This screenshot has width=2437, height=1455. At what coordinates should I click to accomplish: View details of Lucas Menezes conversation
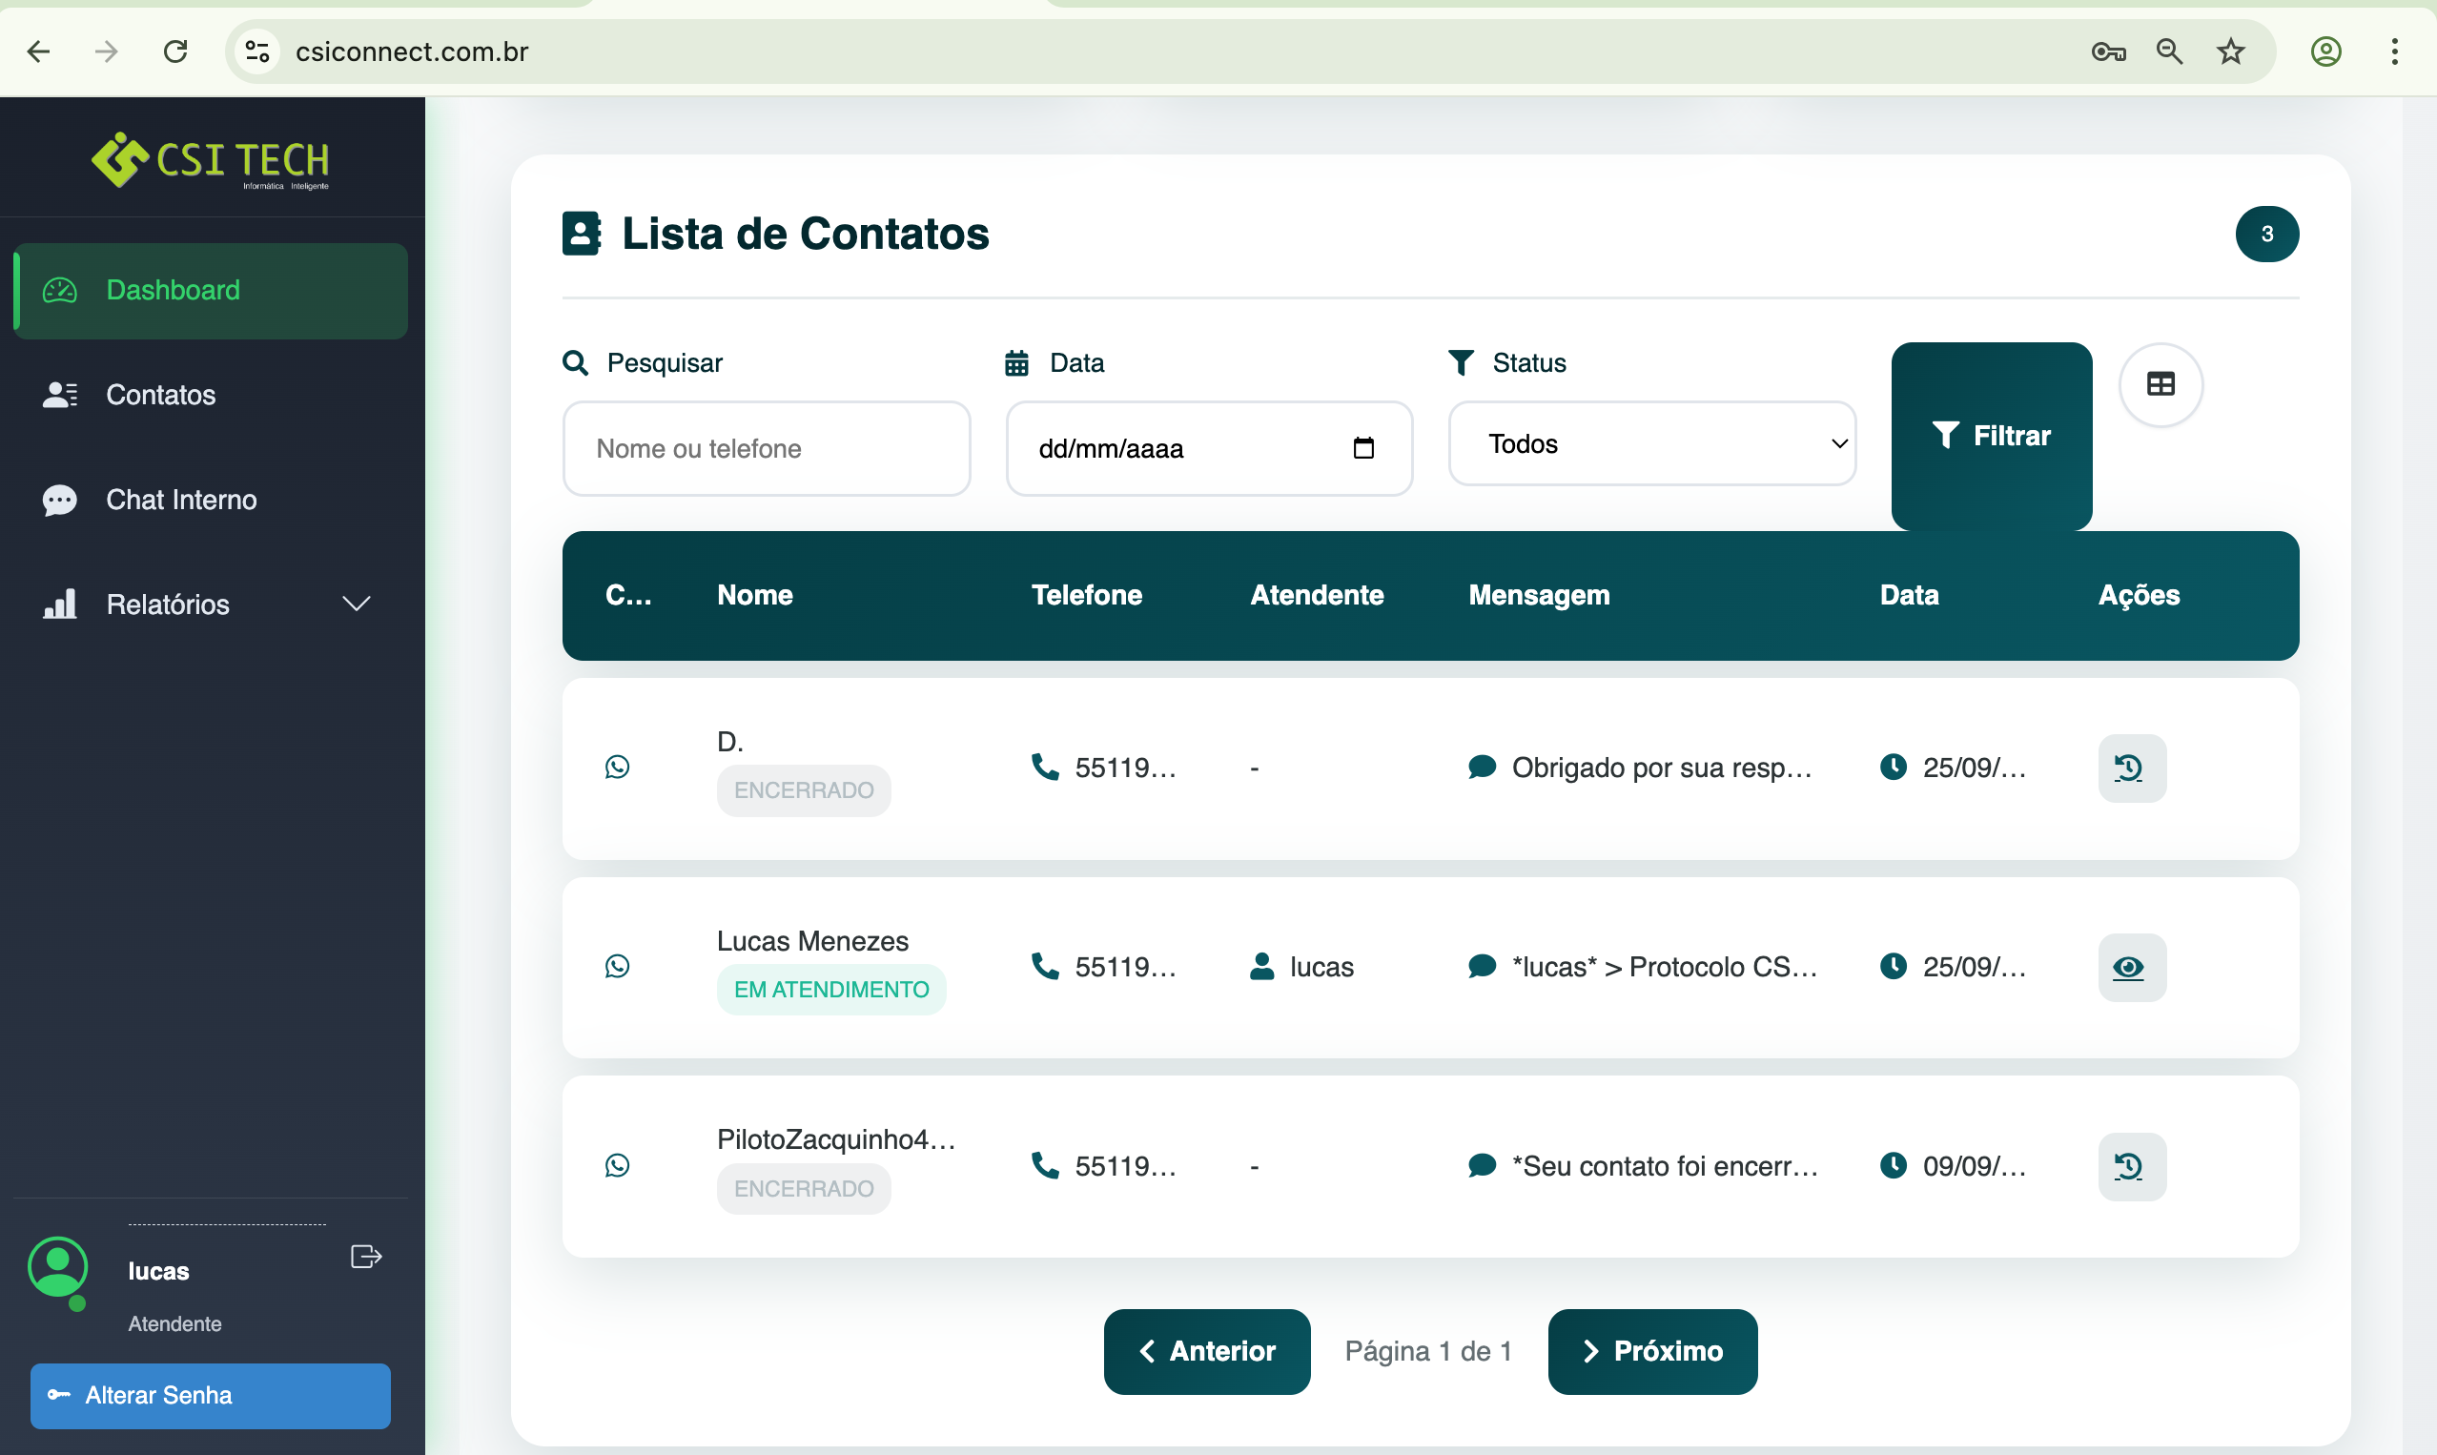pos(2131,968)
